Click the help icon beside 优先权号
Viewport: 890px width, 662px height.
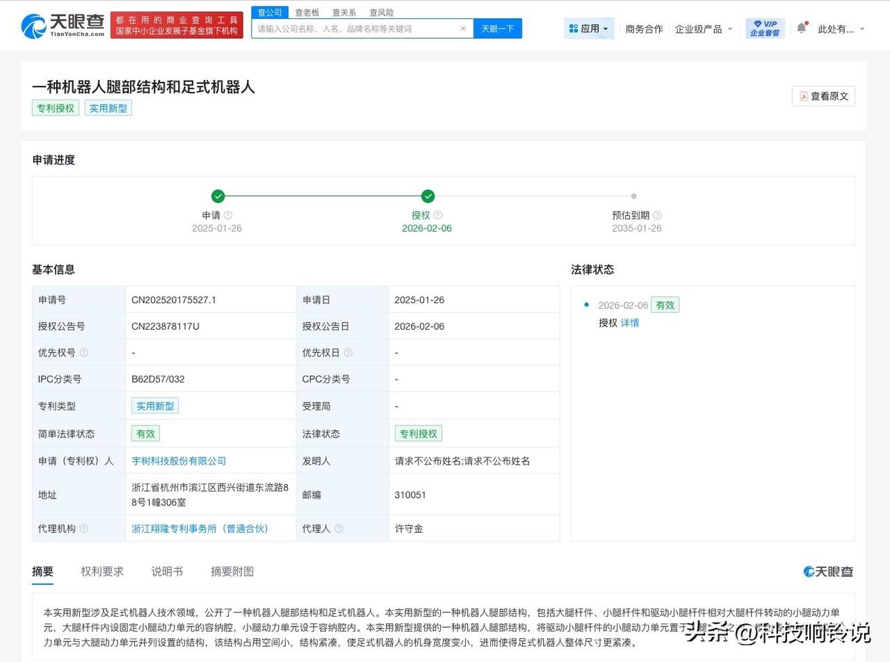[86, 352]
